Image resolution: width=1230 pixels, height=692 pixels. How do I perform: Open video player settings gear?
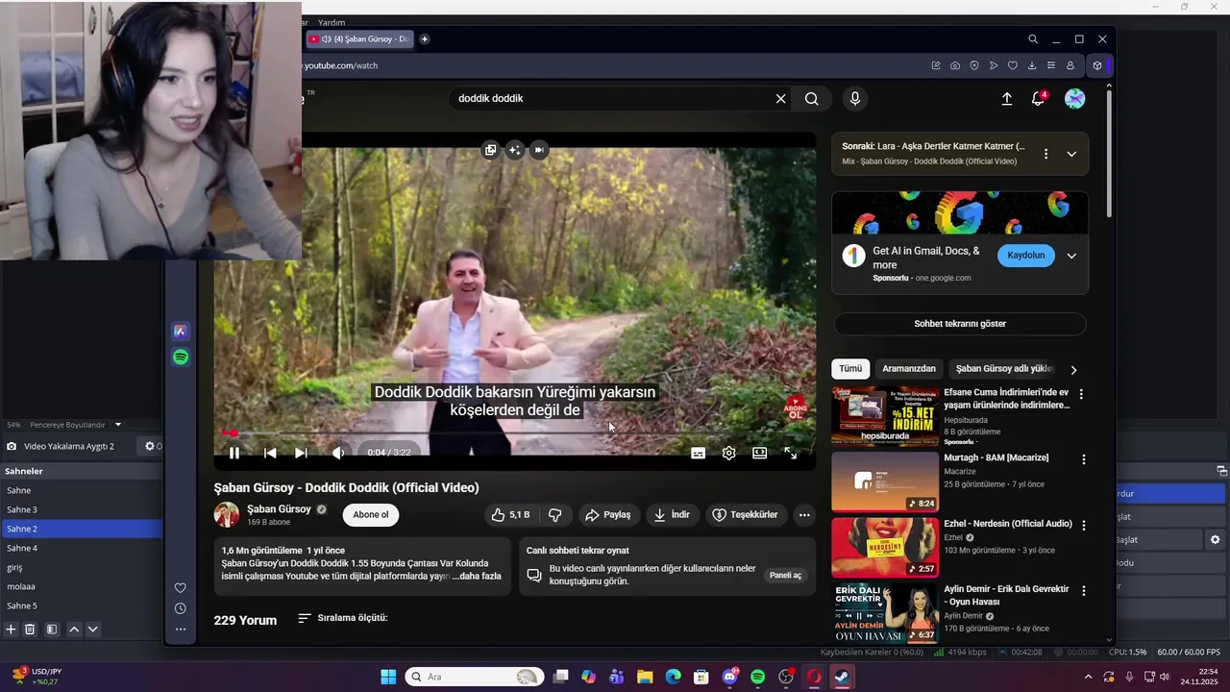[x=729, y=453]
